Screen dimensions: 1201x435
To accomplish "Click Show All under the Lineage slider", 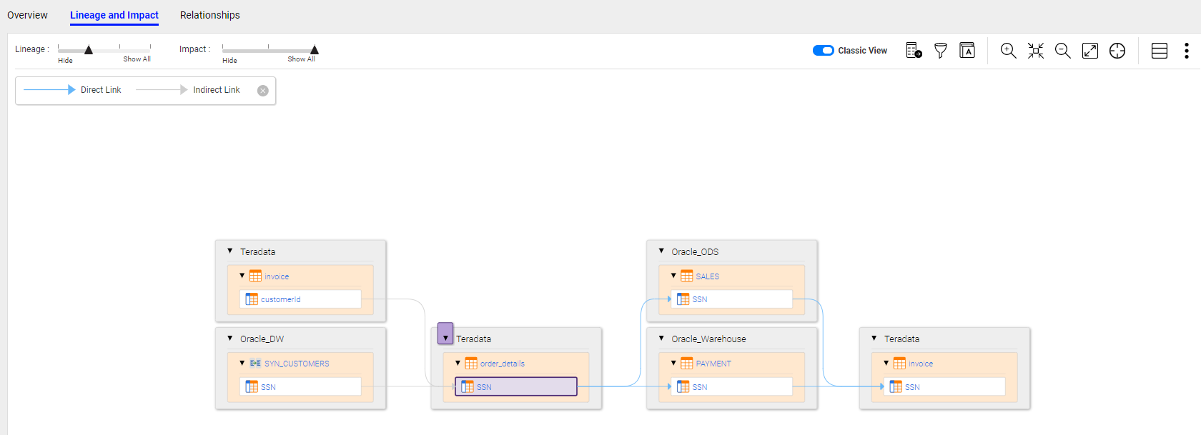I will coord(137,59).
